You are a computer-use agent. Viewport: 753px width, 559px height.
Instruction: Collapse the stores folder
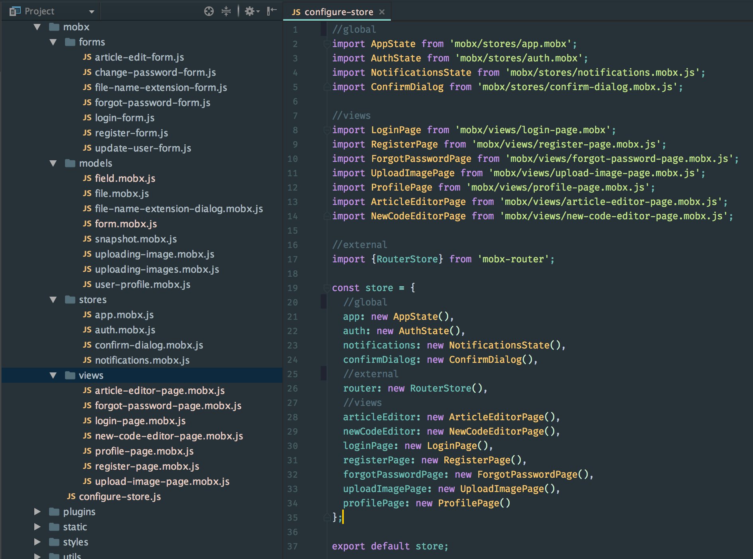tap(53, 300)
